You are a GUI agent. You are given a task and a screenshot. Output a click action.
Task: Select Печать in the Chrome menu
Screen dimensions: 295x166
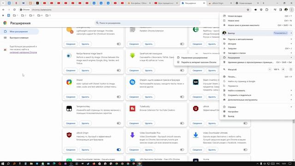[257, 77]
